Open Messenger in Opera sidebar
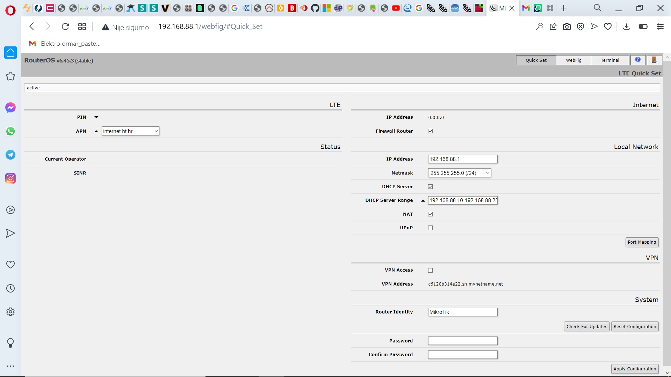671x377 pixels. point(10,108)
